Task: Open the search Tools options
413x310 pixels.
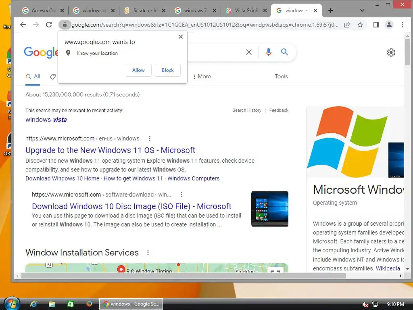Action: (281, 76)
